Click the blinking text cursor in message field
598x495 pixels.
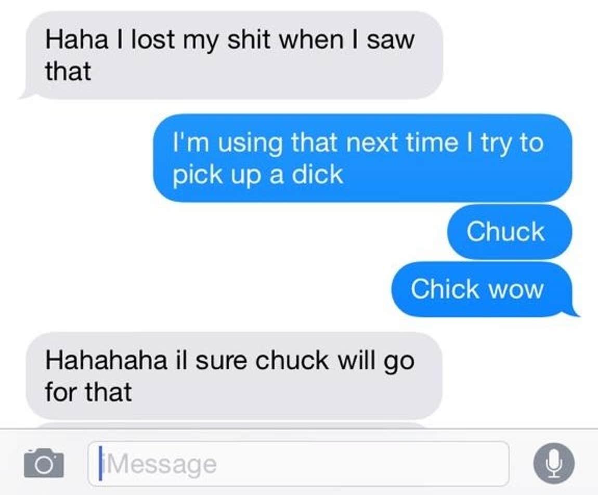point(100,463)
